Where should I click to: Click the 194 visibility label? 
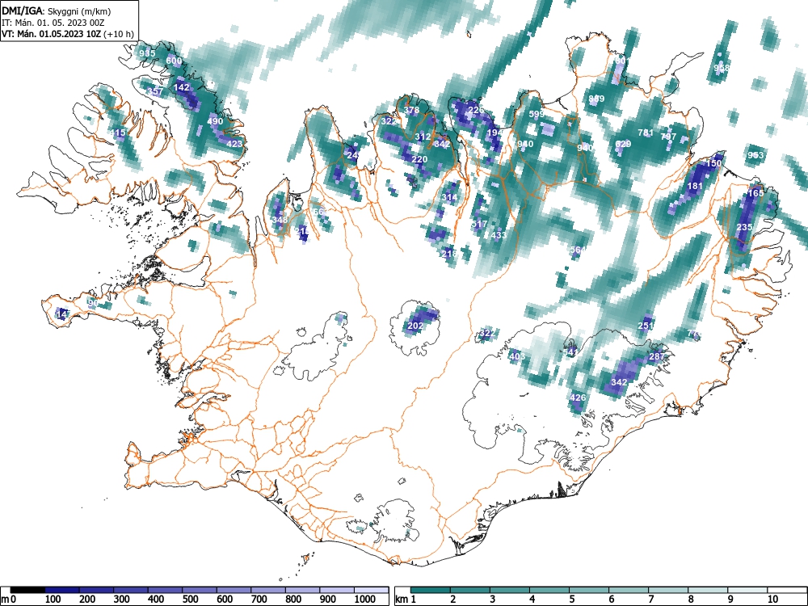[x=494, y=133]
